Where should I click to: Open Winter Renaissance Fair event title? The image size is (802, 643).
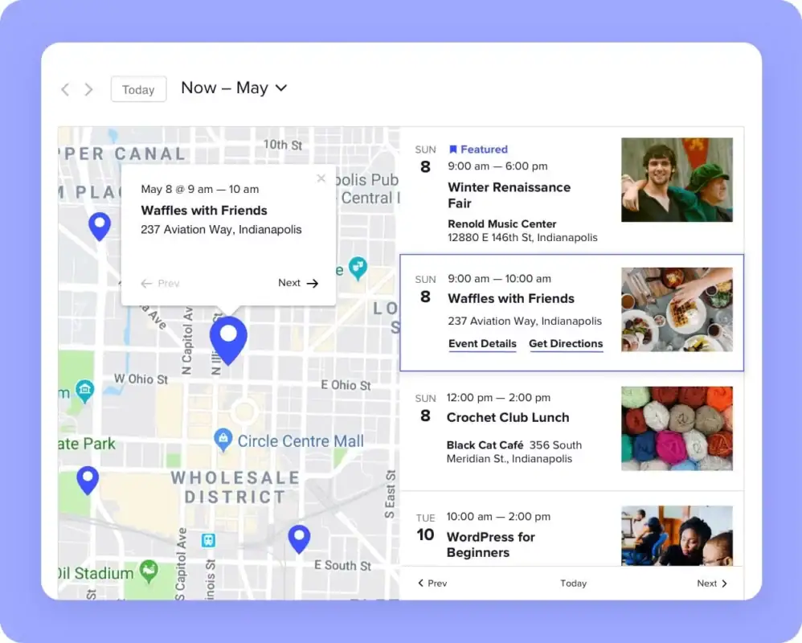pos(509,195)
